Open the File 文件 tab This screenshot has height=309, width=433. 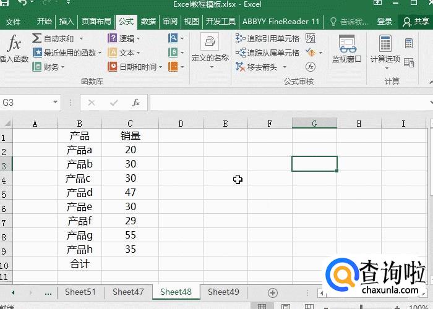tap(13, 22)
